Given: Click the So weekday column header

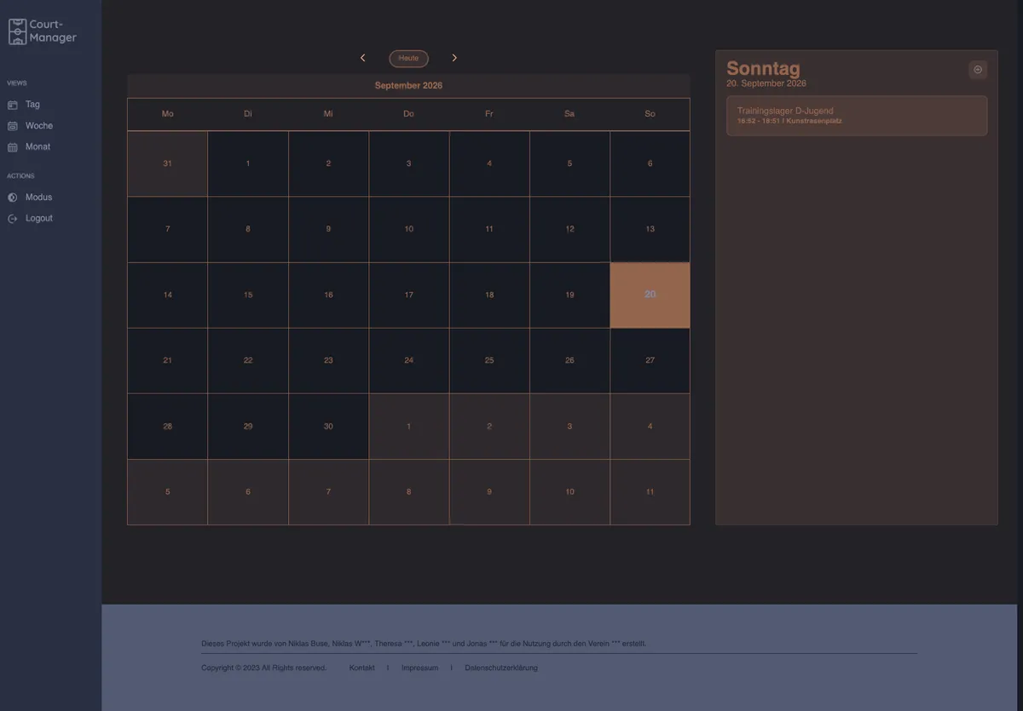Looking at the screenshot, I should coord(650,114).
